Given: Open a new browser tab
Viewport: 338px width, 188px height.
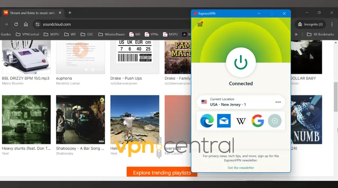Looking at the screenshot, I should [x=69, y=13].
